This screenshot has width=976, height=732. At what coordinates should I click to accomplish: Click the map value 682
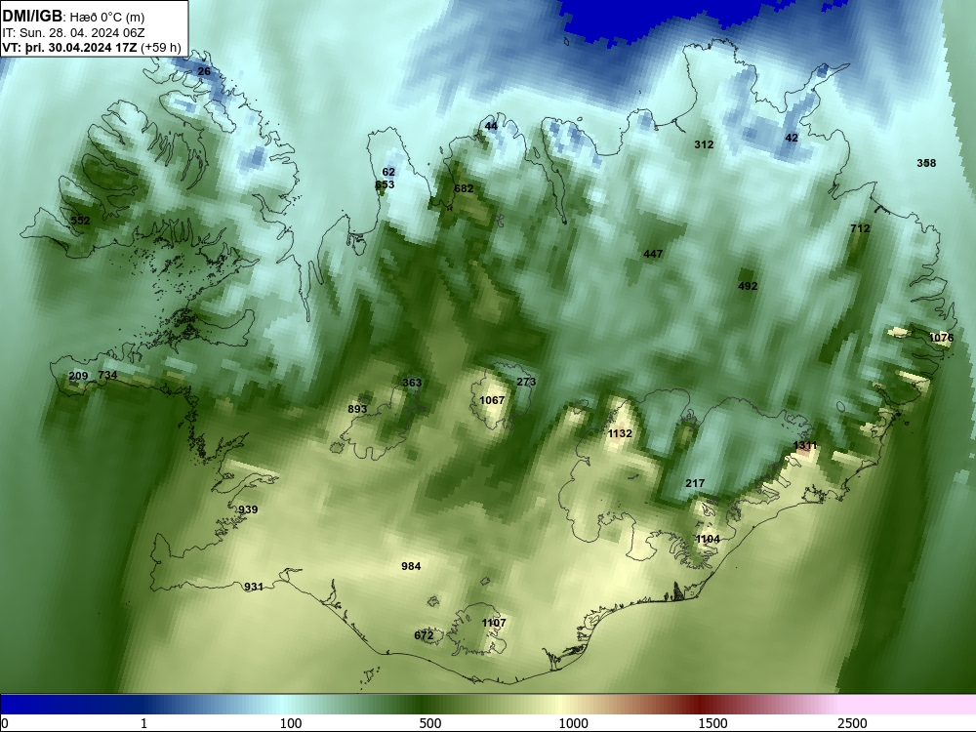click(464, 188)
